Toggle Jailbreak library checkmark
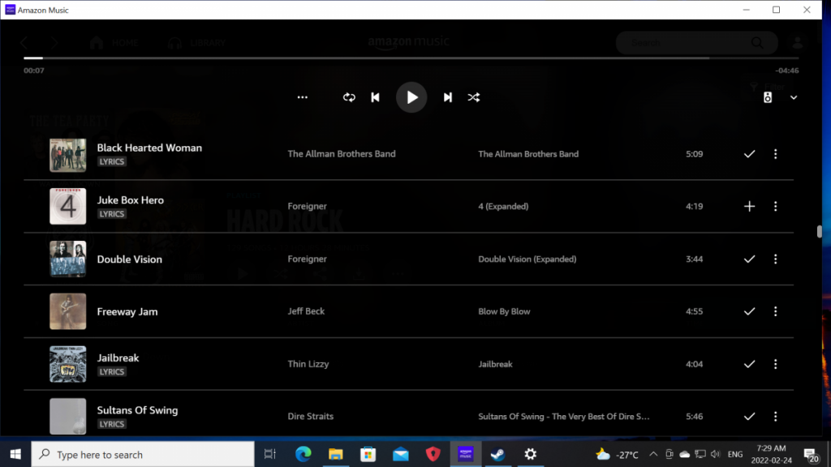831x467 pixels. pyautogui.click(x=749, y=364)
